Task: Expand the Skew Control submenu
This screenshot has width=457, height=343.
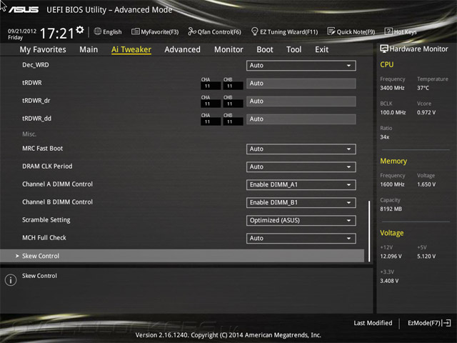Action: pyautogui.click(x=182, y=256)
